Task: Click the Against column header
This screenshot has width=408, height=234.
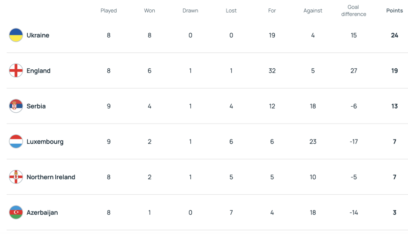Action: (x=313, y=11)
